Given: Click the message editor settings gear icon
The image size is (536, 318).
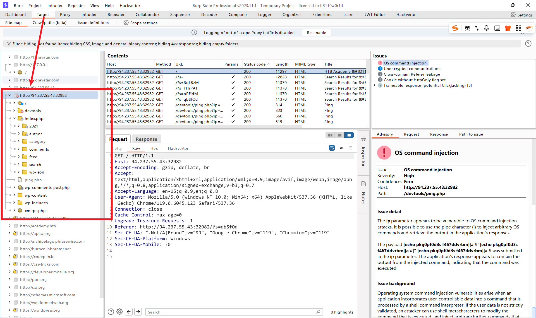Looking at the screenshot, I should pos(119,312).
